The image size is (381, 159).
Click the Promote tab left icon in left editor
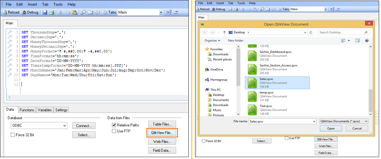97,12
